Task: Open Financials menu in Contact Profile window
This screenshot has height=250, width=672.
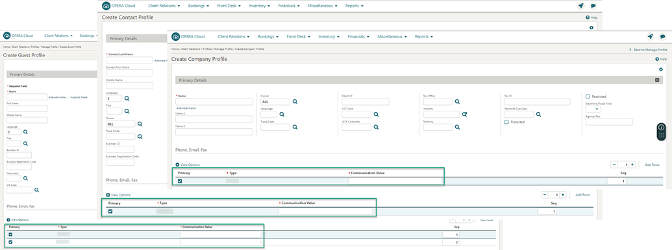Action: (289, 6)
